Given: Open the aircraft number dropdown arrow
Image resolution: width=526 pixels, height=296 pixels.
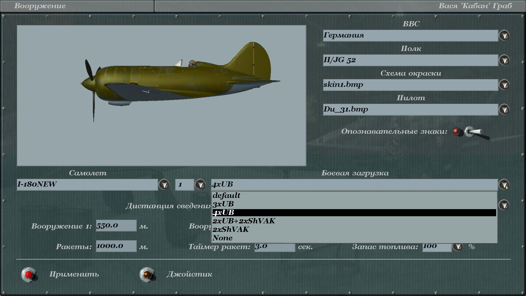Looking at the screenshot, I should [200, 185].
